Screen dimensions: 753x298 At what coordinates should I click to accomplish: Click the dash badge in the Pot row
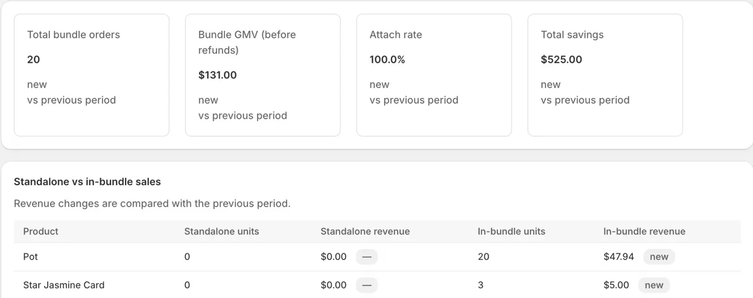(367, 257)
